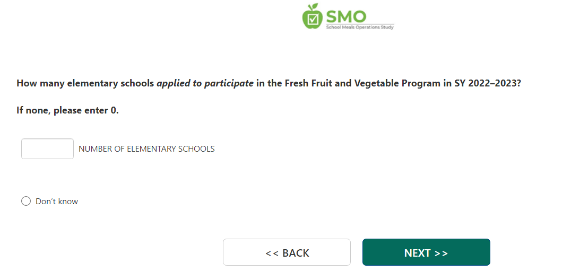Click the italic "applied to participate" text
Image resolution: width=571 pixels, height=280 pixels.
pyautogui.click(x=205, y=84)
